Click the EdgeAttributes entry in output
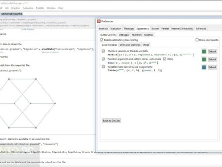Viewport: 222px width, 167px height. pyautogui.click(x=41, y=152)
